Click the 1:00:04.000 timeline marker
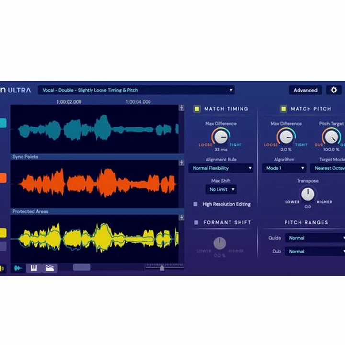Image resolution: width=345 pixels, height=345 pixels. [x=138, y=102]
